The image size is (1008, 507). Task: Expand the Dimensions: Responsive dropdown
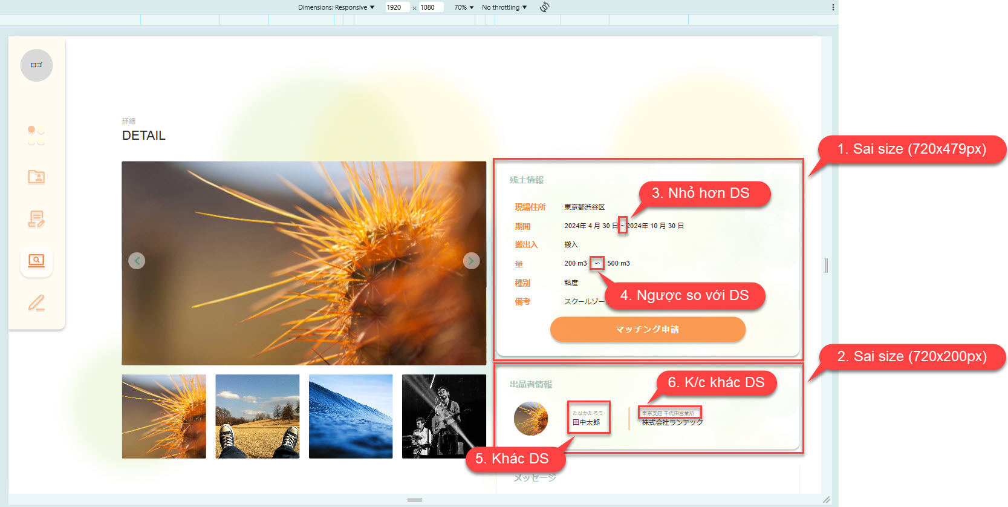(x=336, y=7)
